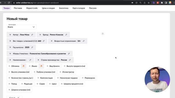
Task: Edit the Автор field pencil icon
Action: click(x=32, y=35)
